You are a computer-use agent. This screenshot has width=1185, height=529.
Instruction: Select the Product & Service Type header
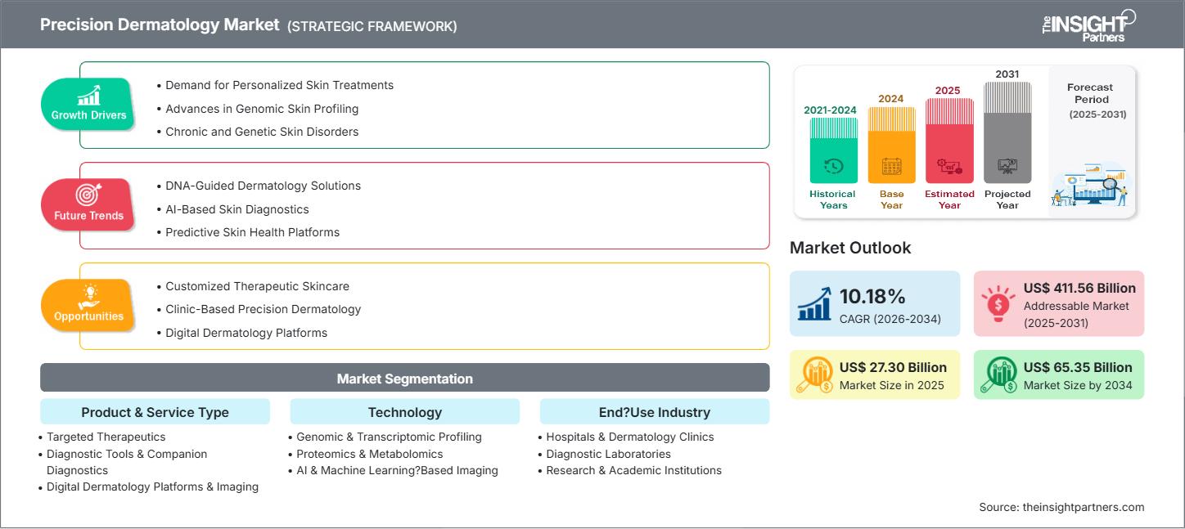pos(155,412)
